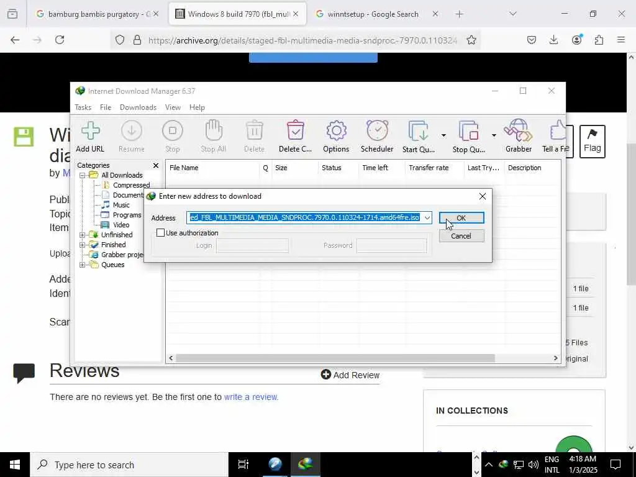The width and height of the screenshot is (636, 477).
Task: Click Add Review link
Action: click(x=350, y=375)
